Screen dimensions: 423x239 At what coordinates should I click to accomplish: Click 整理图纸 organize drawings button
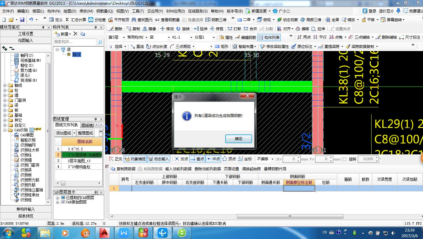click(x=85, y=133)
